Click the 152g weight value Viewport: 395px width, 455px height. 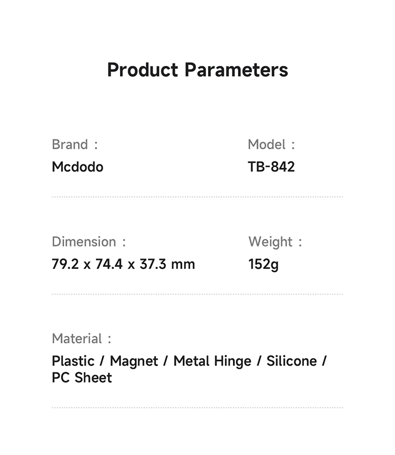click(263, 264)
